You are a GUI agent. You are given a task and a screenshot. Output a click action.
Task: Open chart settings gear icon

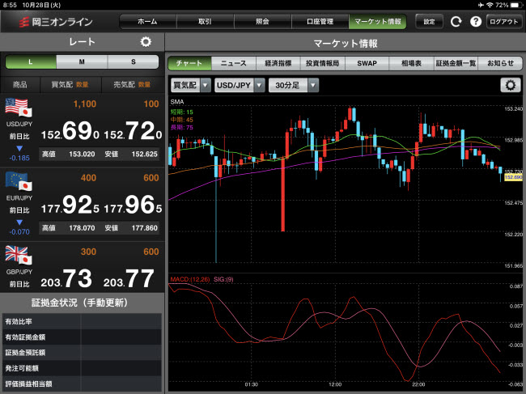(x=511, y=85)
